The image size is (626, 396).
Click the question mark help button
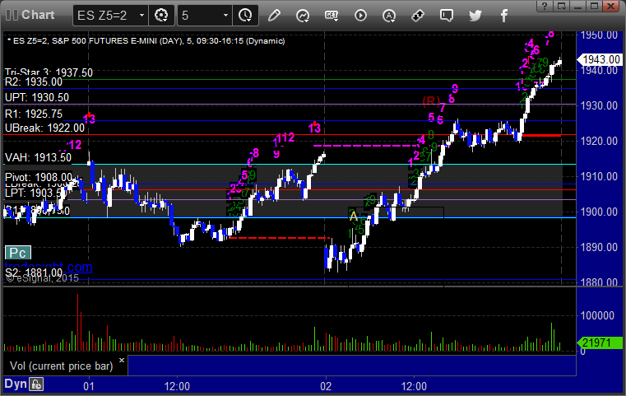[x=545, y=6]
